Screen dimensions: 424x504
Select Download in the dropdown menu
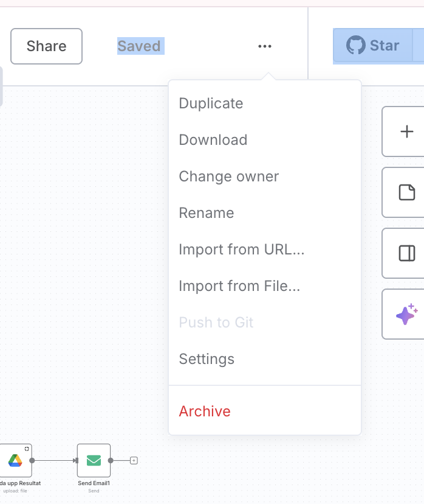click(x=213, y=140)
